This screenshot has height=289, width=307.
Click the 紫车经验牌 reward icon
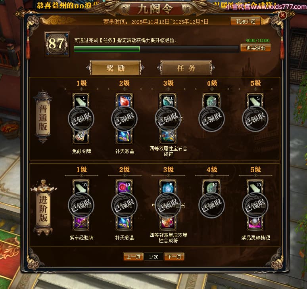click(x=81, y=223)
